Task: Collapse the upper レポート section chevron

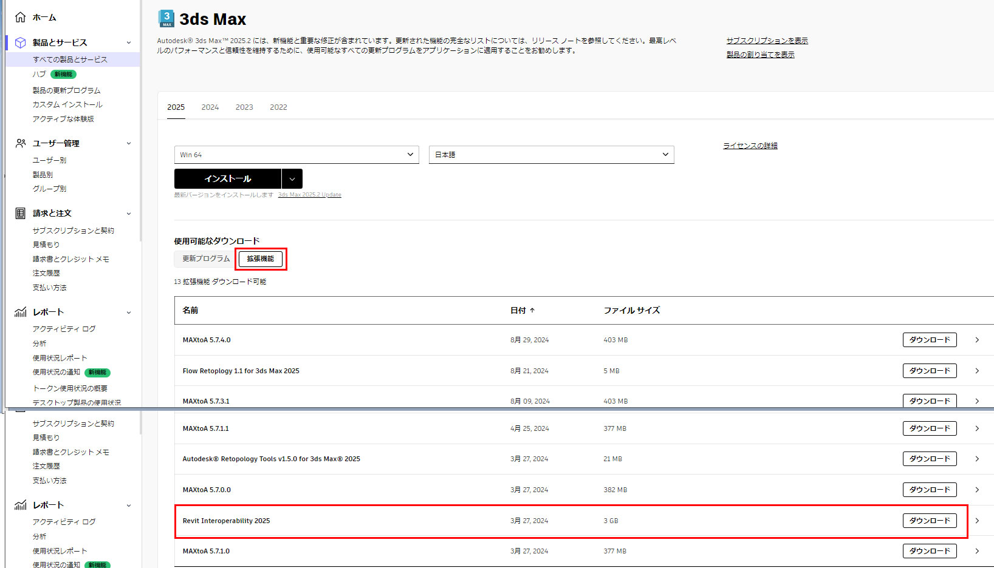Action: pyautogui.click(x=129, y=313)
